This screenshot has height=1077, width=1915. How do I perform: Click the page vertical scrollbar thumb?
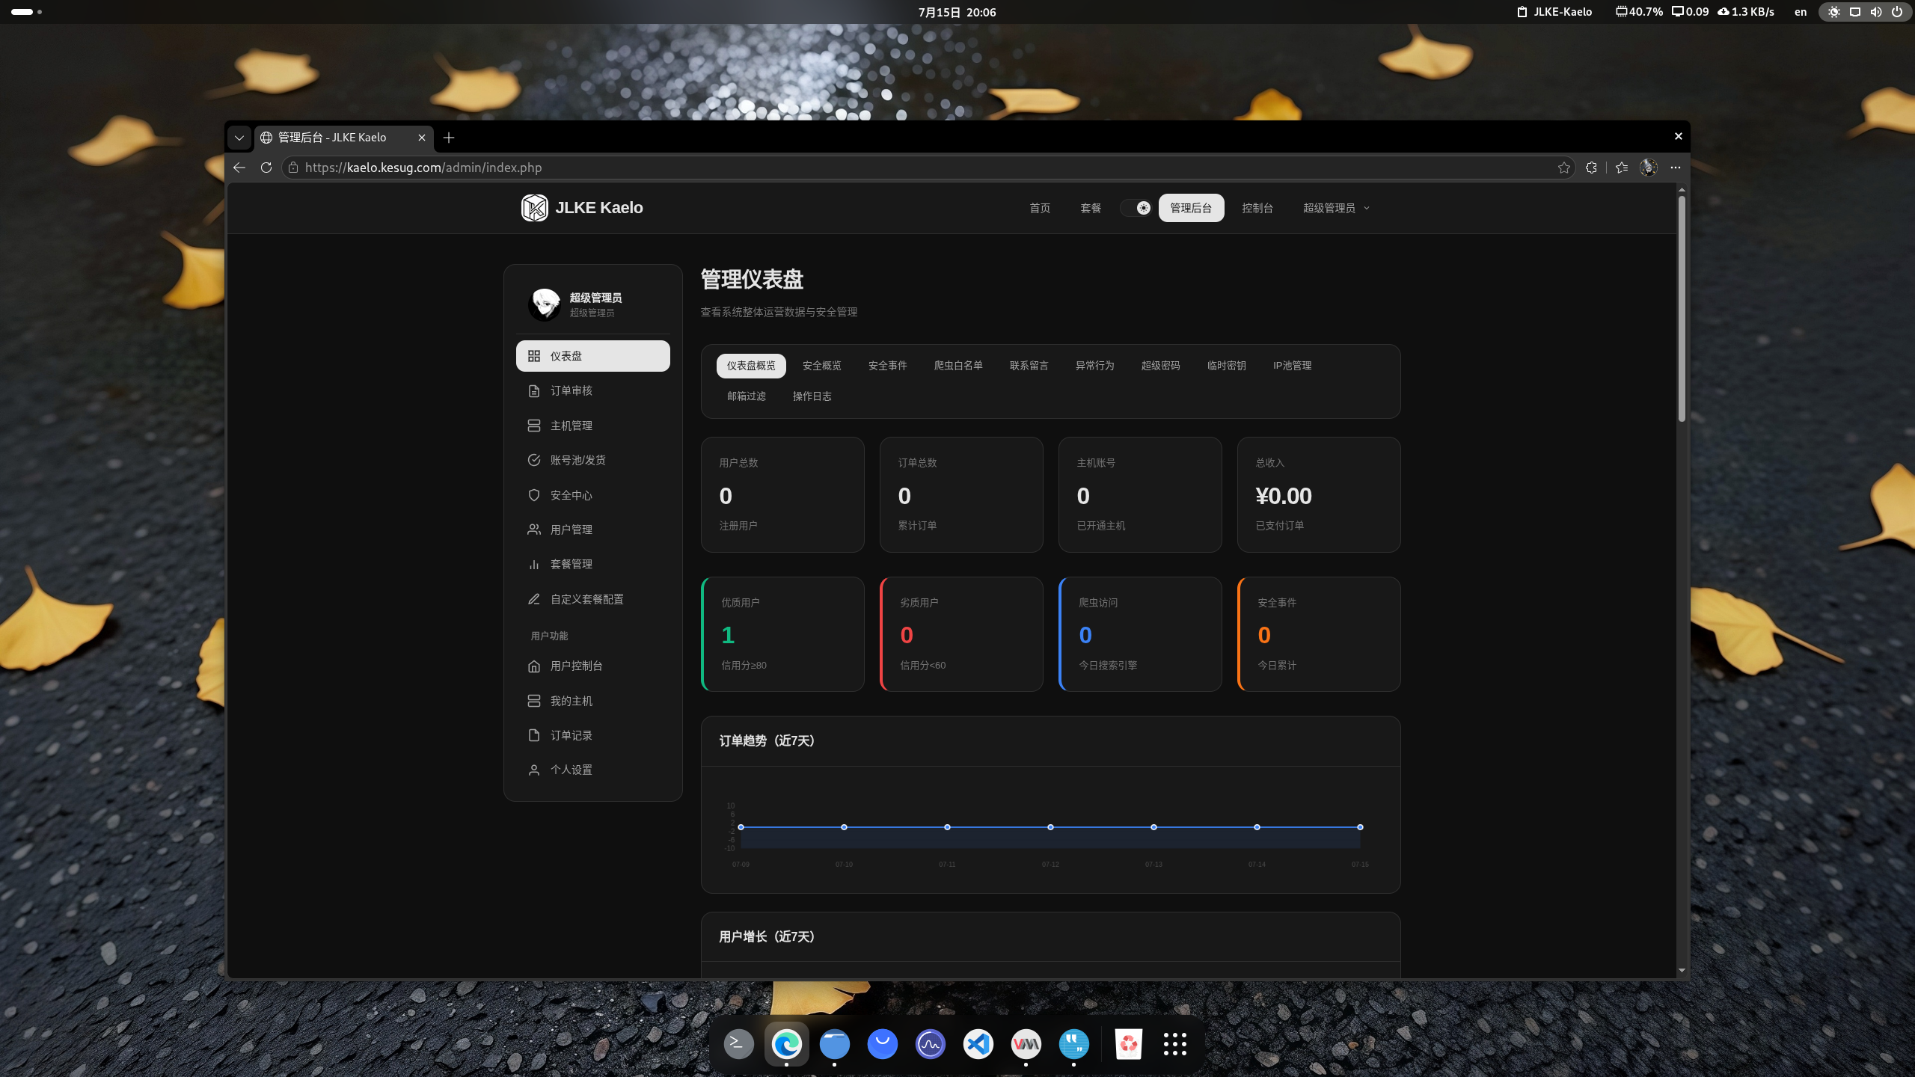pos(1682,308)
